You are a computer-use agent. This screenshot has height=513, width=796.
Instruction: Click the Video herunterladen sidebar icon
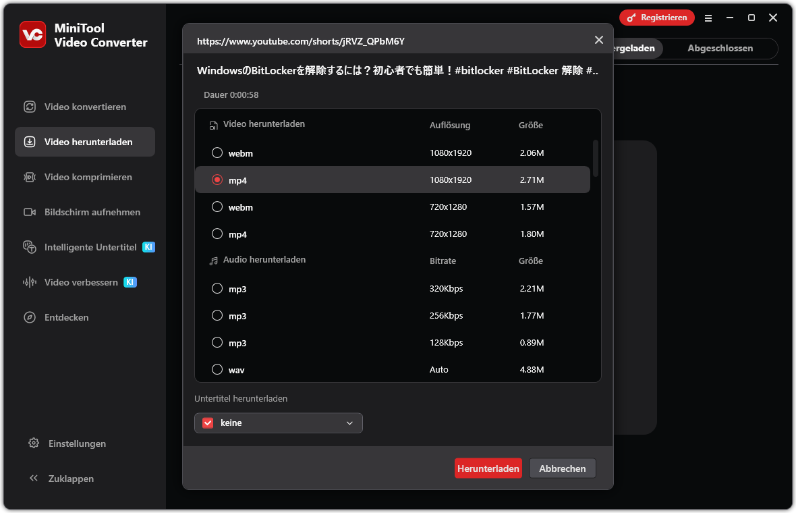click(x=30, y=142)
